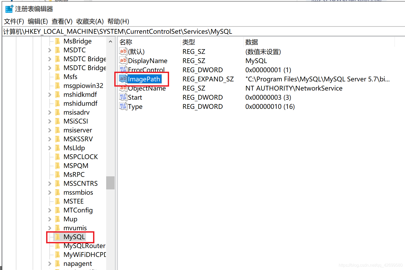This screenshot has width=405, height=270.
Task: Open the 编辑(E) menu
Action: pos(38,21)
